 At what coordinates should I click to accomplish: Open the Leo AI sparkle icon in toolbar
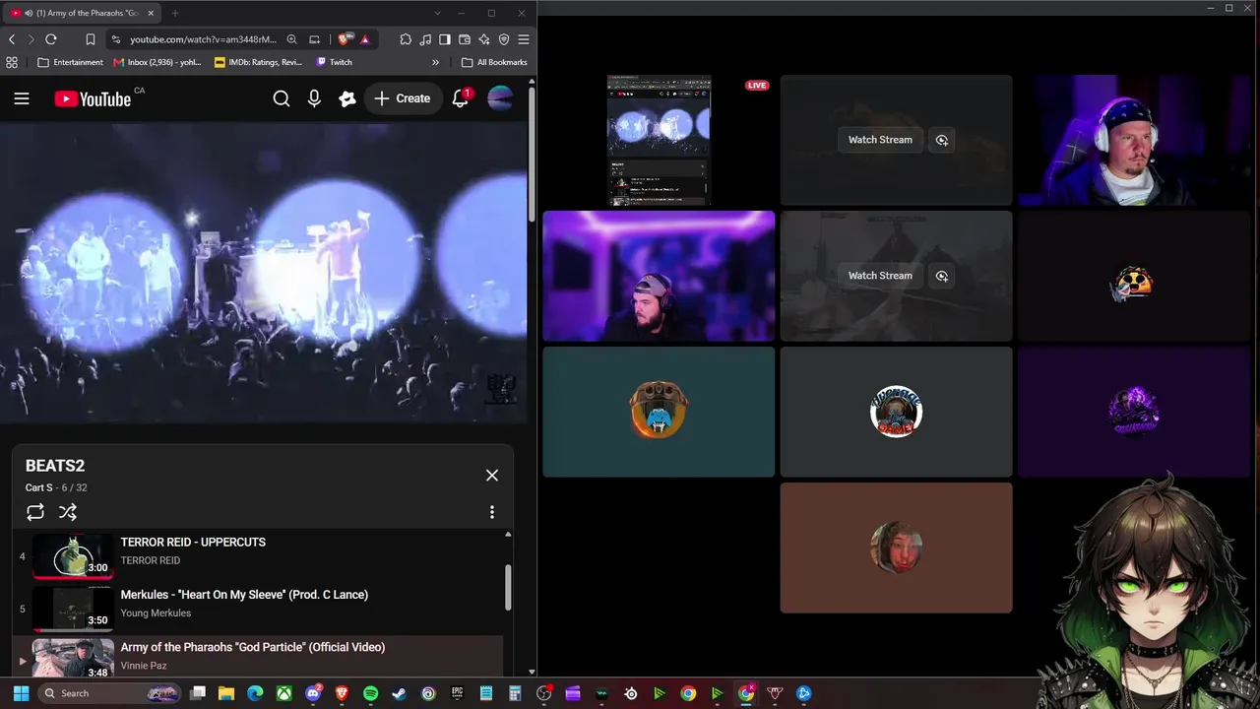484,39
